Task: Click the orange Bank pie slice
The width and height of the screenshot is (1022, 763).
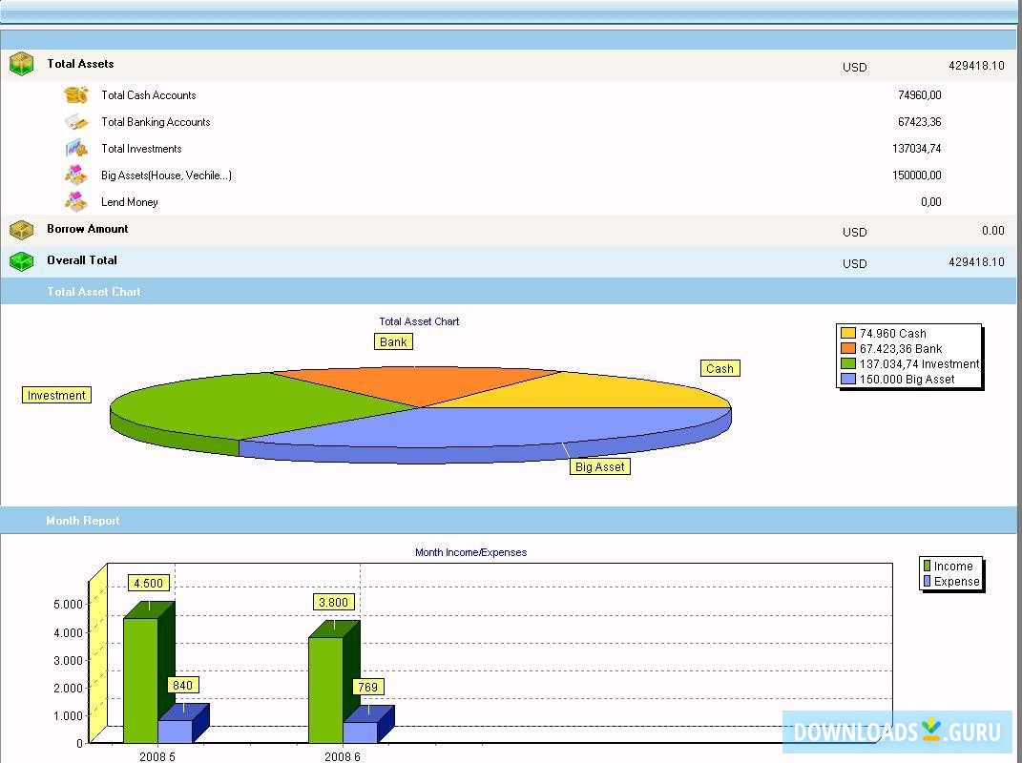Action: coord(417,383)
